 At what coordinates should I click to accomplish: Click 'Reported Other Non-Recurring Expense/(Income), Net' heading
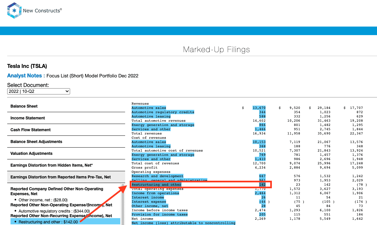61,215
